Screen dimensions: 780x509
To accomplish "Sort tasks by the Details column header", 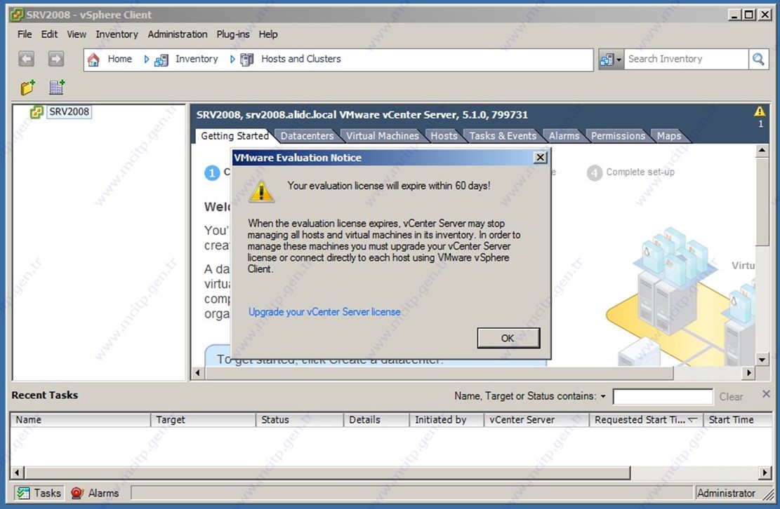I will 376,420.
